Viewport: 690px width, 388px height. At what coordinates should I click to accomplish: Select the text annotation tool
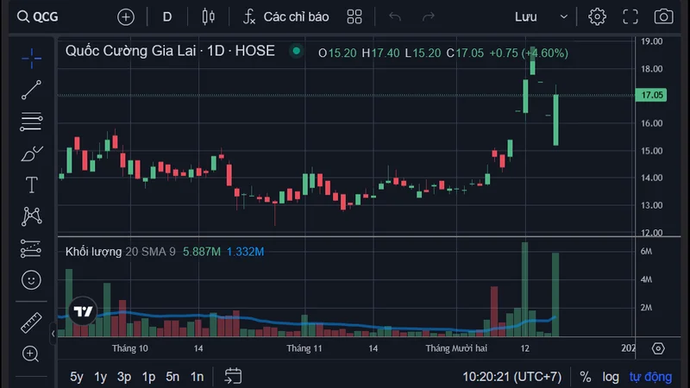(x=31, y=185)
